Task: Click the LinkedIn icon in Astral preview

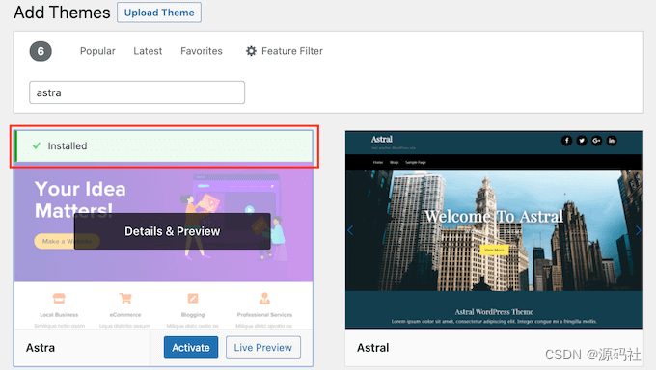Action: pos(612,141)
